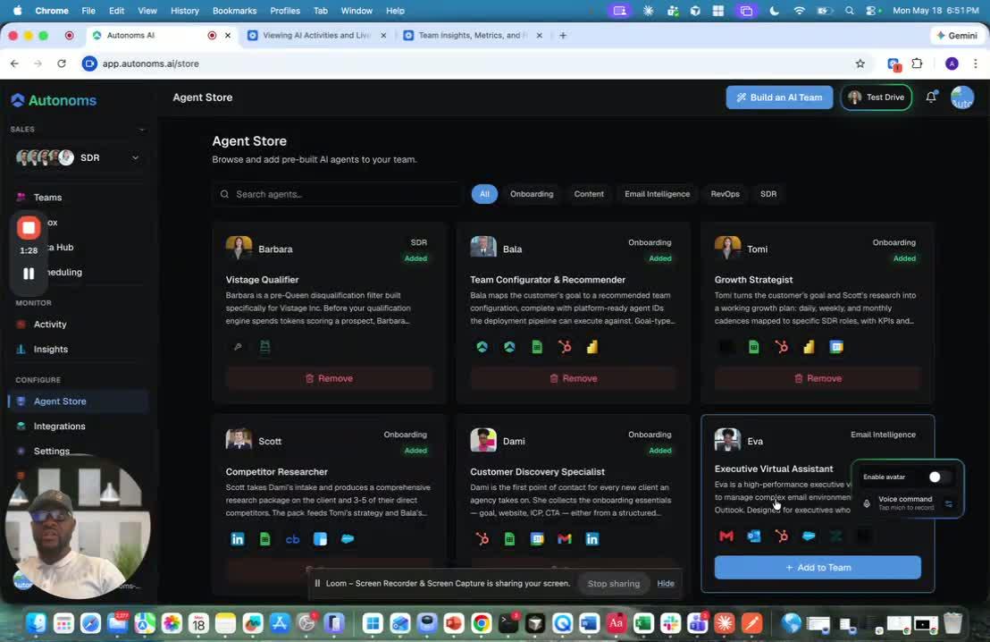Add Eva to the team
This screenshot has width=990, height=642.
(818, 568)
